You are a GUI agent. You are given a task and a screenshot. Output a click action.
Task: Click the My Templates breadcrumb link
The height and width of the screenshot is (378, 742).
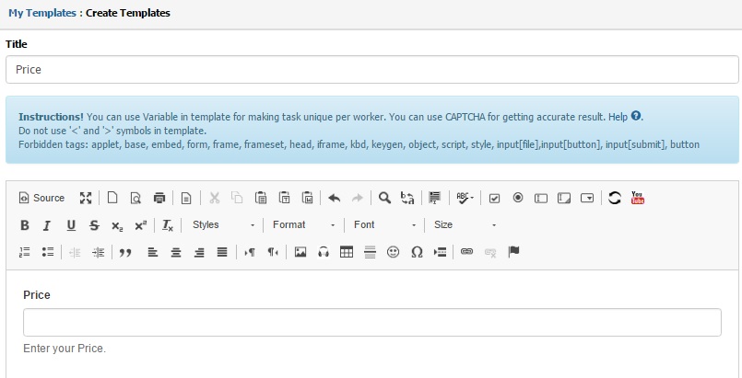[x=42, y=13]
